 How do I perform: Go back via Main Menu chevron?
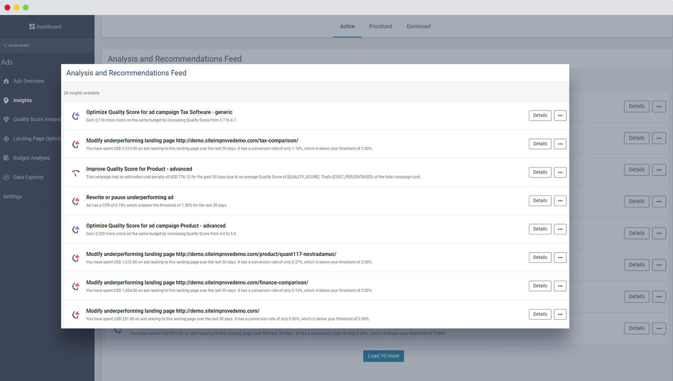tap(6, 45)
